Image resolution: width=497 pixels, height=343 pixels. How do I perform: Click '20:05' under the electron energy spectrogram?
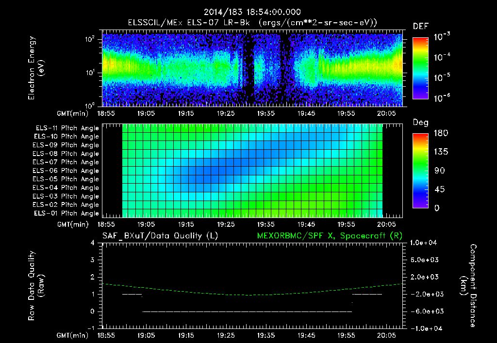coord(386,113)
